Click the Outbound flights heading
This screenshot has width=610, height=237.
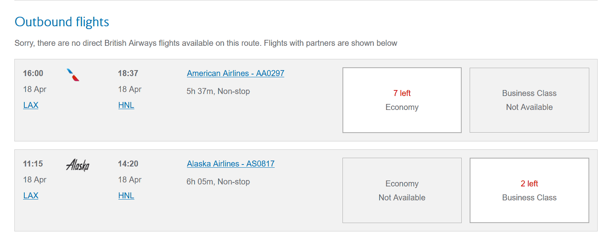[x=62, y=22]
